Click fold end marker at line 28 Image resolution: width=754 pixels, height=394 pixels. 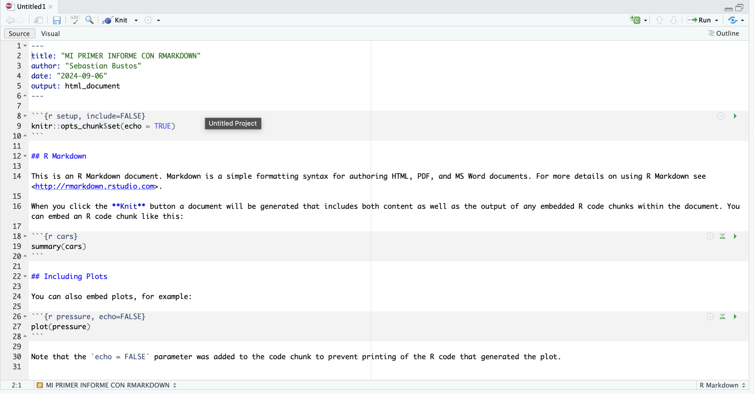click(x=25, y=336)
